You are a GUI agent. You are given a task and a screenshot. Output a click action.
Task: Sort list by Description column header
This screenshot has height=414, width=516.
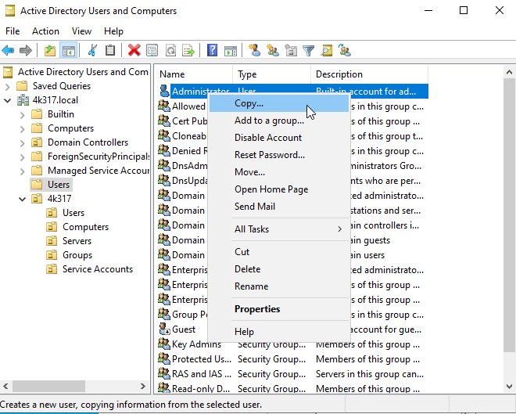[339, 74]
